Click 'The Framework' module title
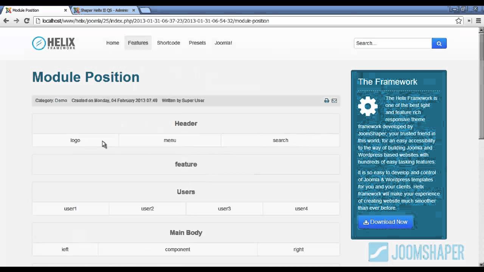 (x=388, y=82)
